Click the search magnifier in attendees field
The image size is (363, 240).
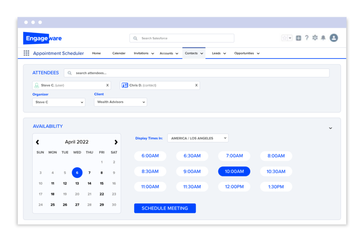(x=70, y=73)
